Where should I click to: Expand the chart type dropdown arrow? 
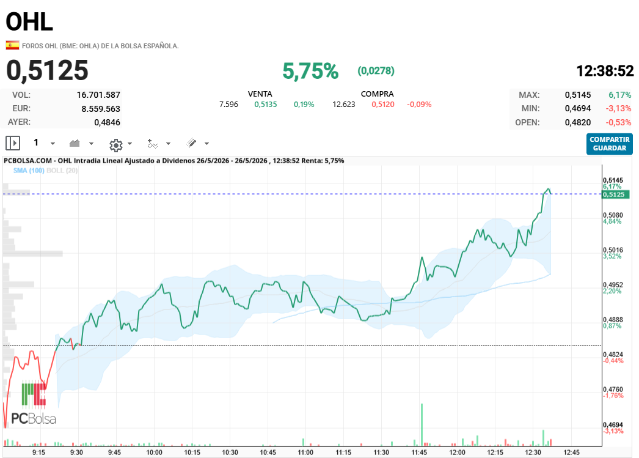point(91,144)
